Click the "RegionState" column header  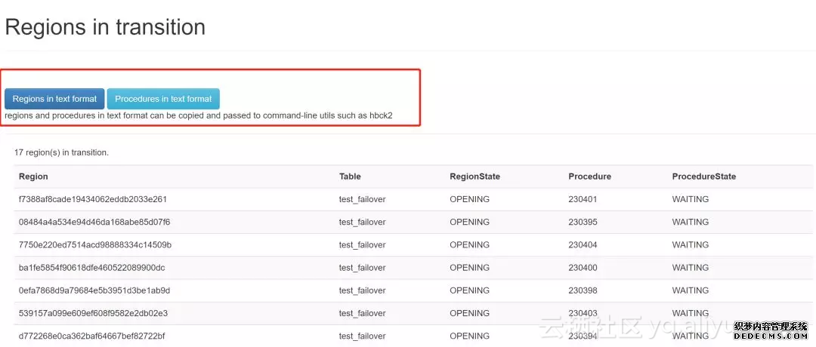(474, 177)
